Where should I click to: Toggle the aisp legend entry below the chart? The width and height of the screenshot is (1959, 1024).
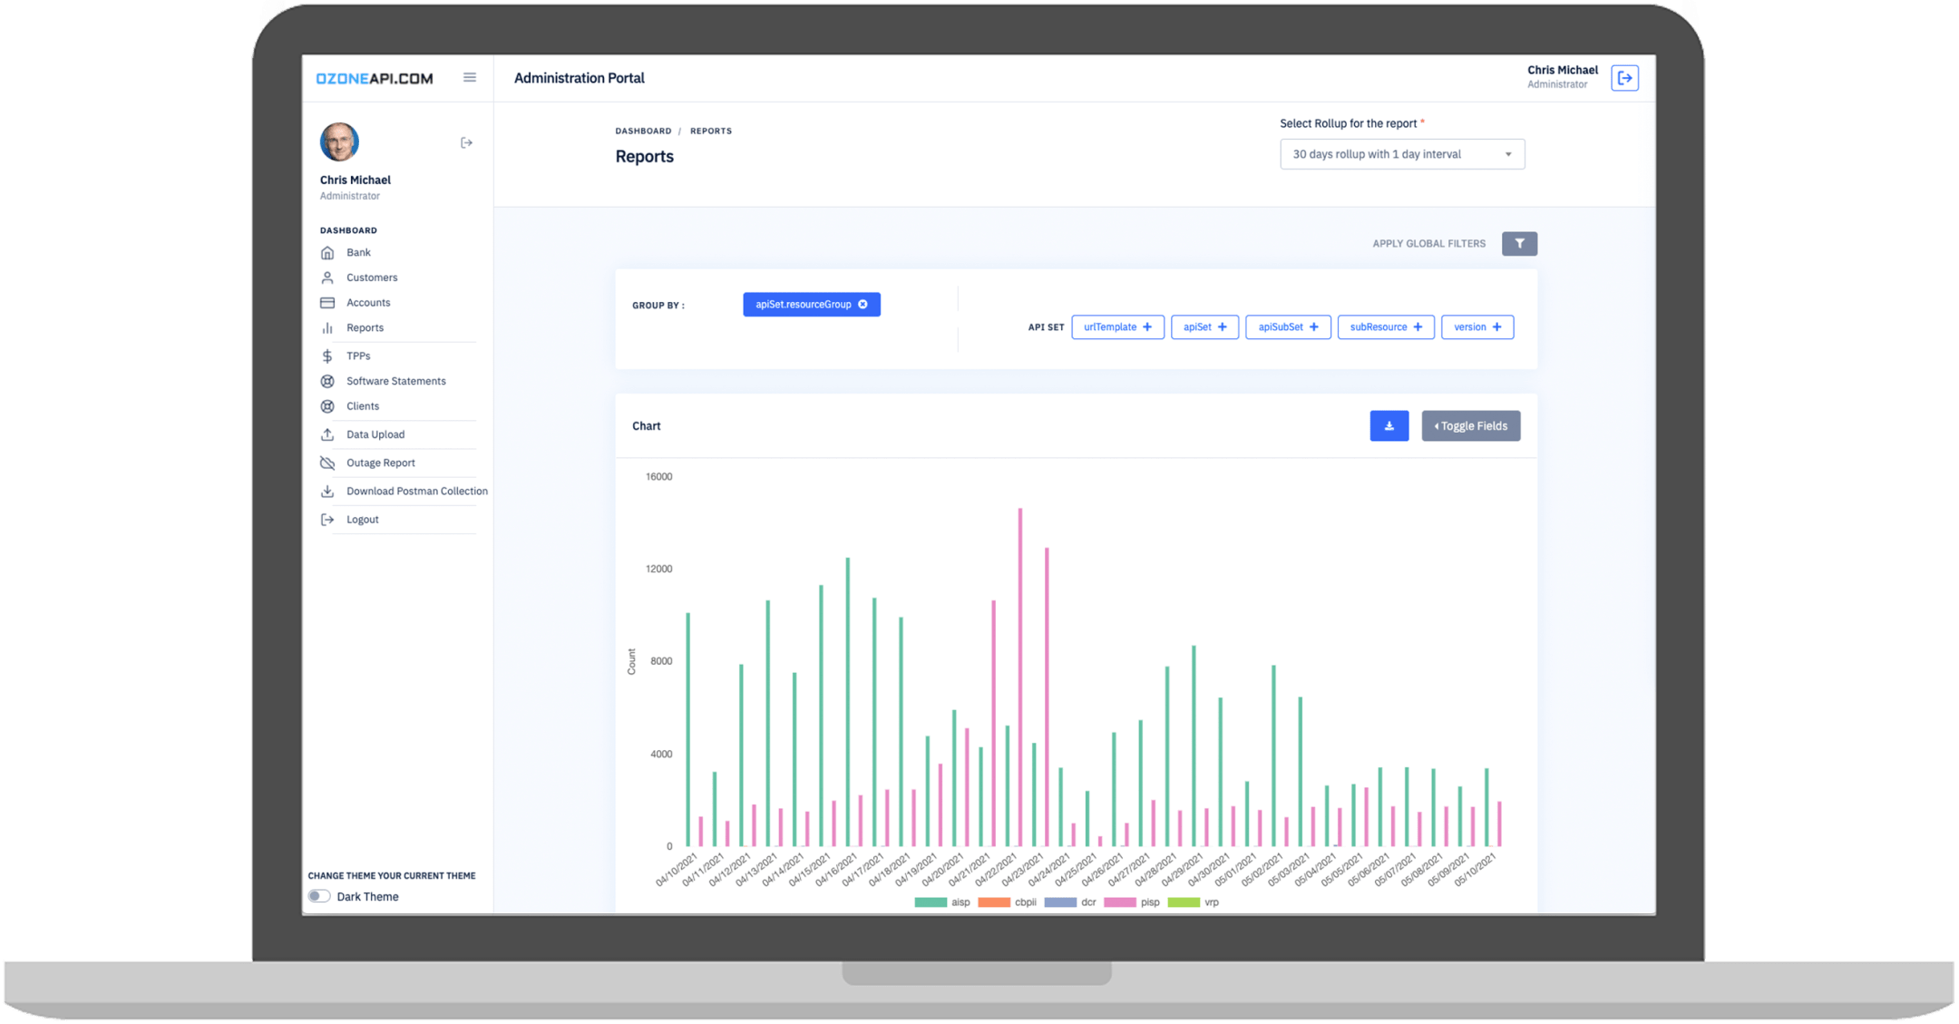tap(941, 902)
